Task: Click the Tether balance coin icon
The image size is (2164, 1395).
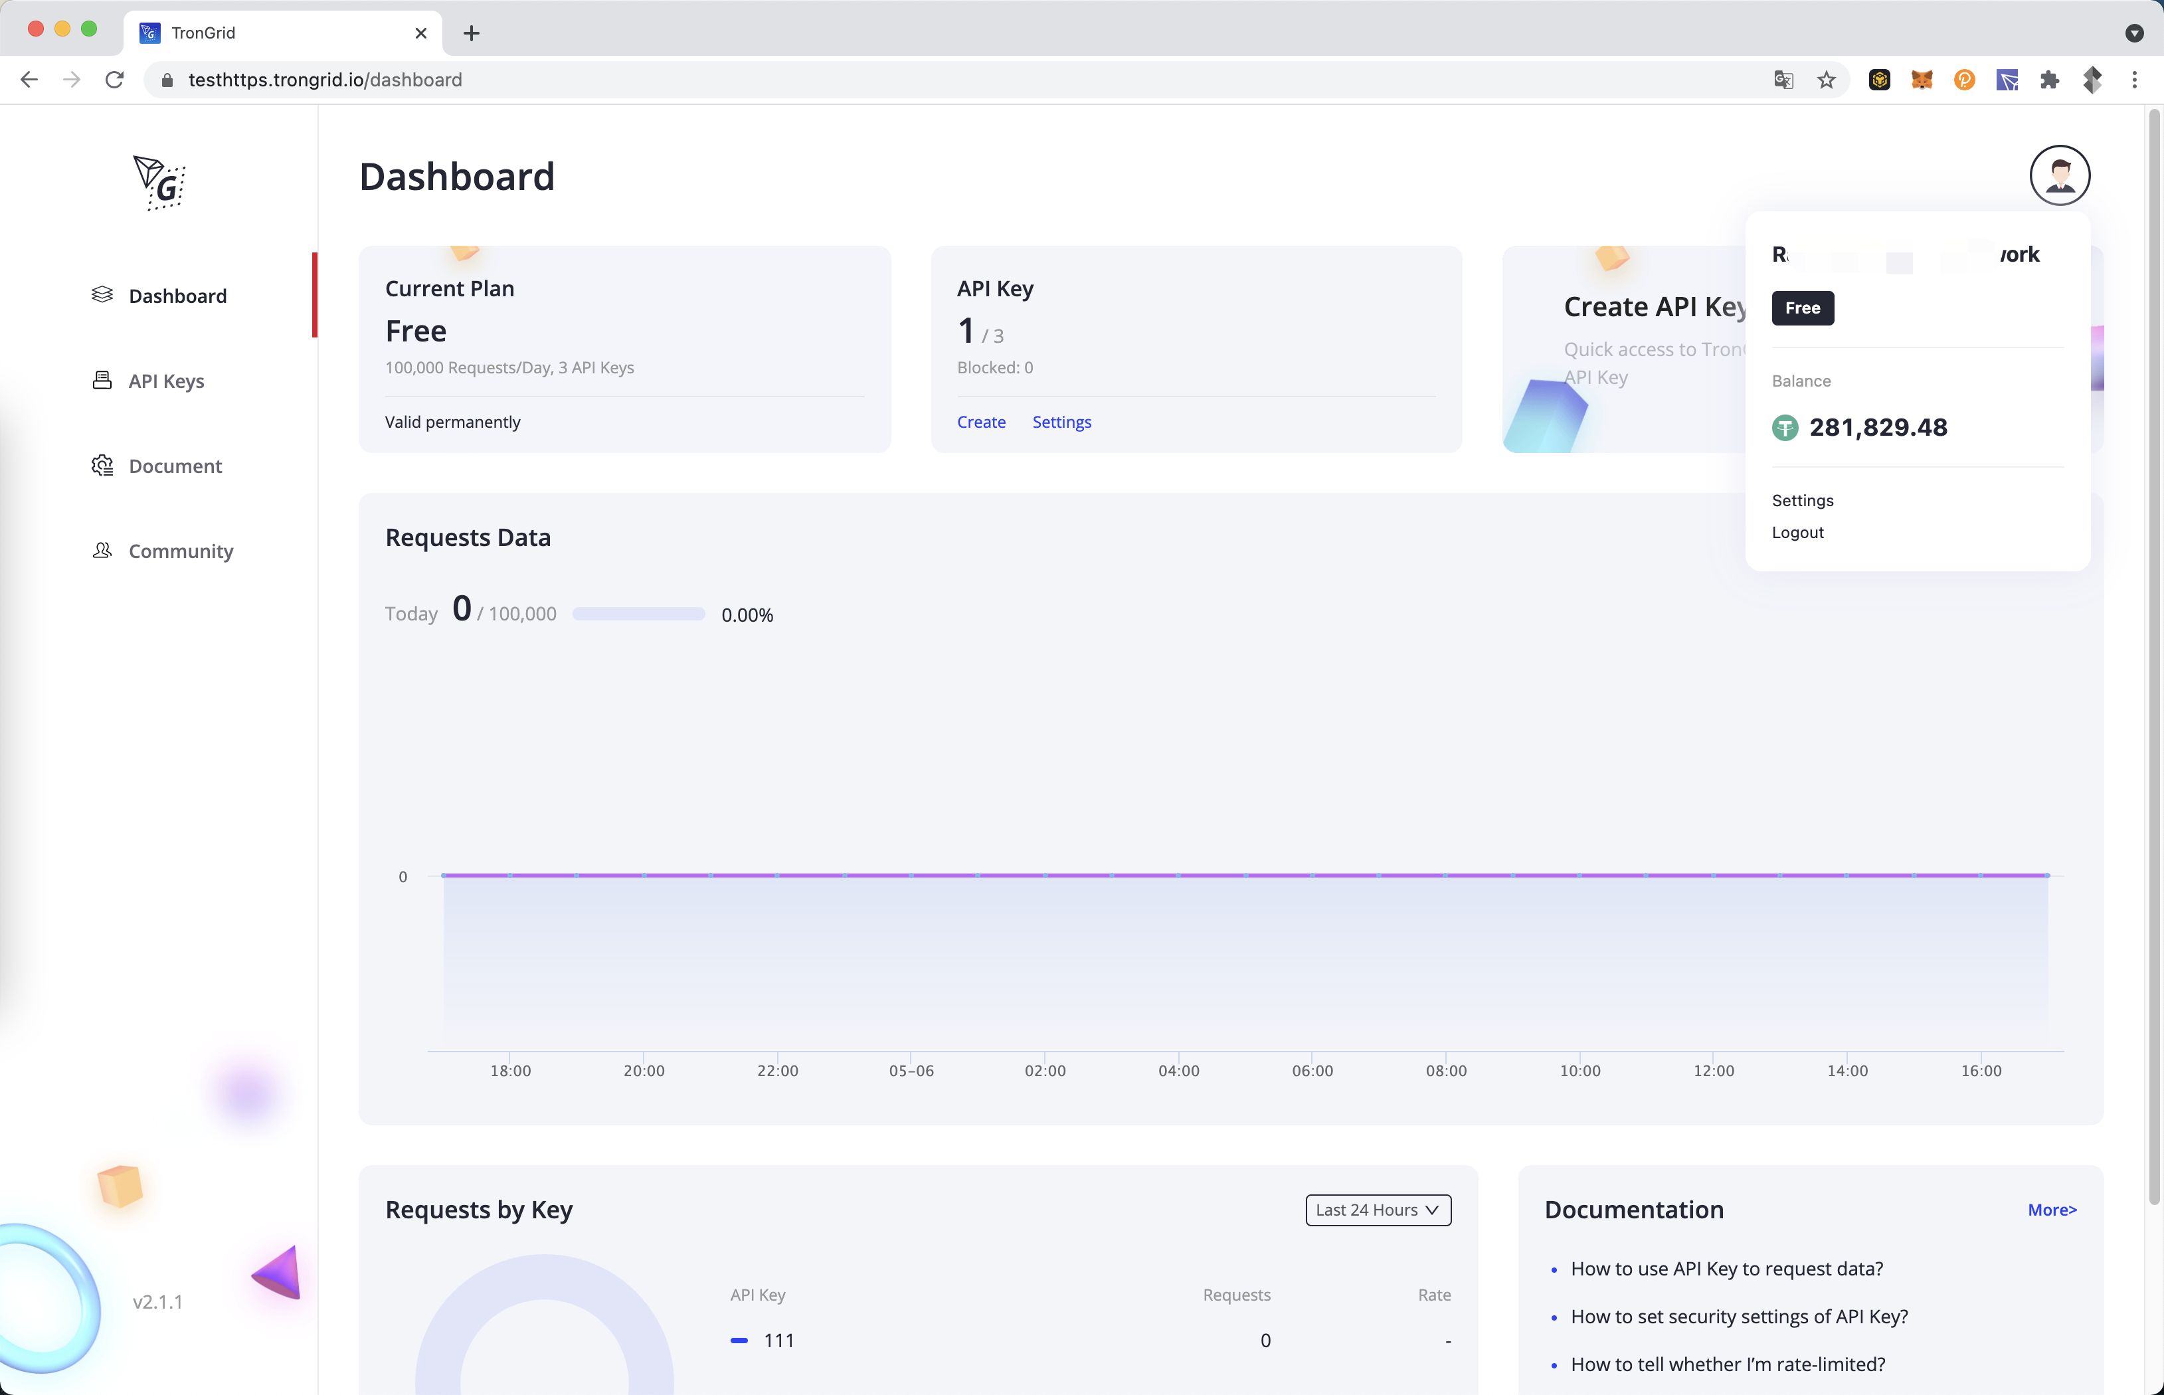Action: tap(1785, 428)
